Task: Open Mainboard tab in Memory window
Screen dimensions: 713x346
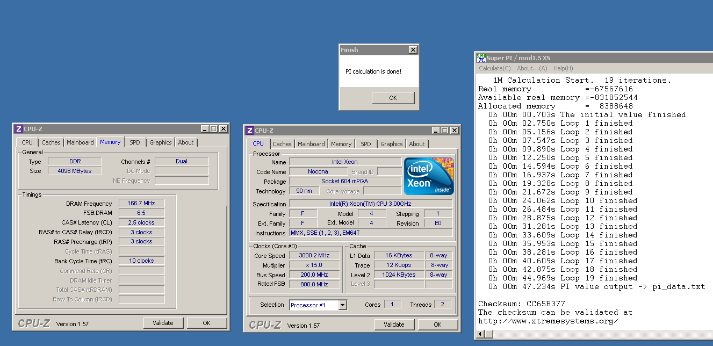Action: click(80, 142)
